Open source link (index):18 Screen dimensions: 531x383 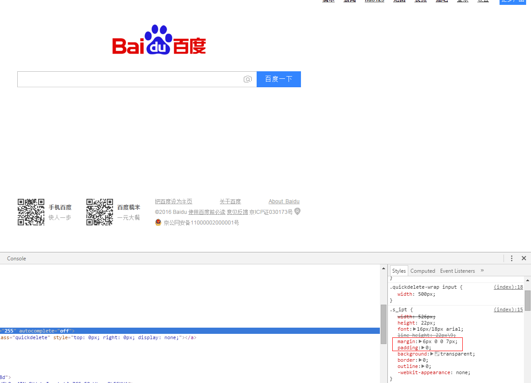tap(508, 287)
